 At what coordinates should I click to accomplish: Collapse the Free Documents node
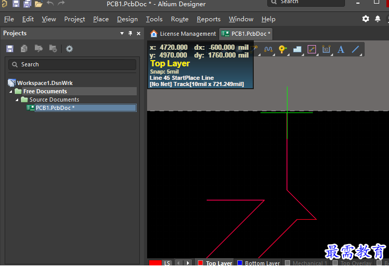11,91
